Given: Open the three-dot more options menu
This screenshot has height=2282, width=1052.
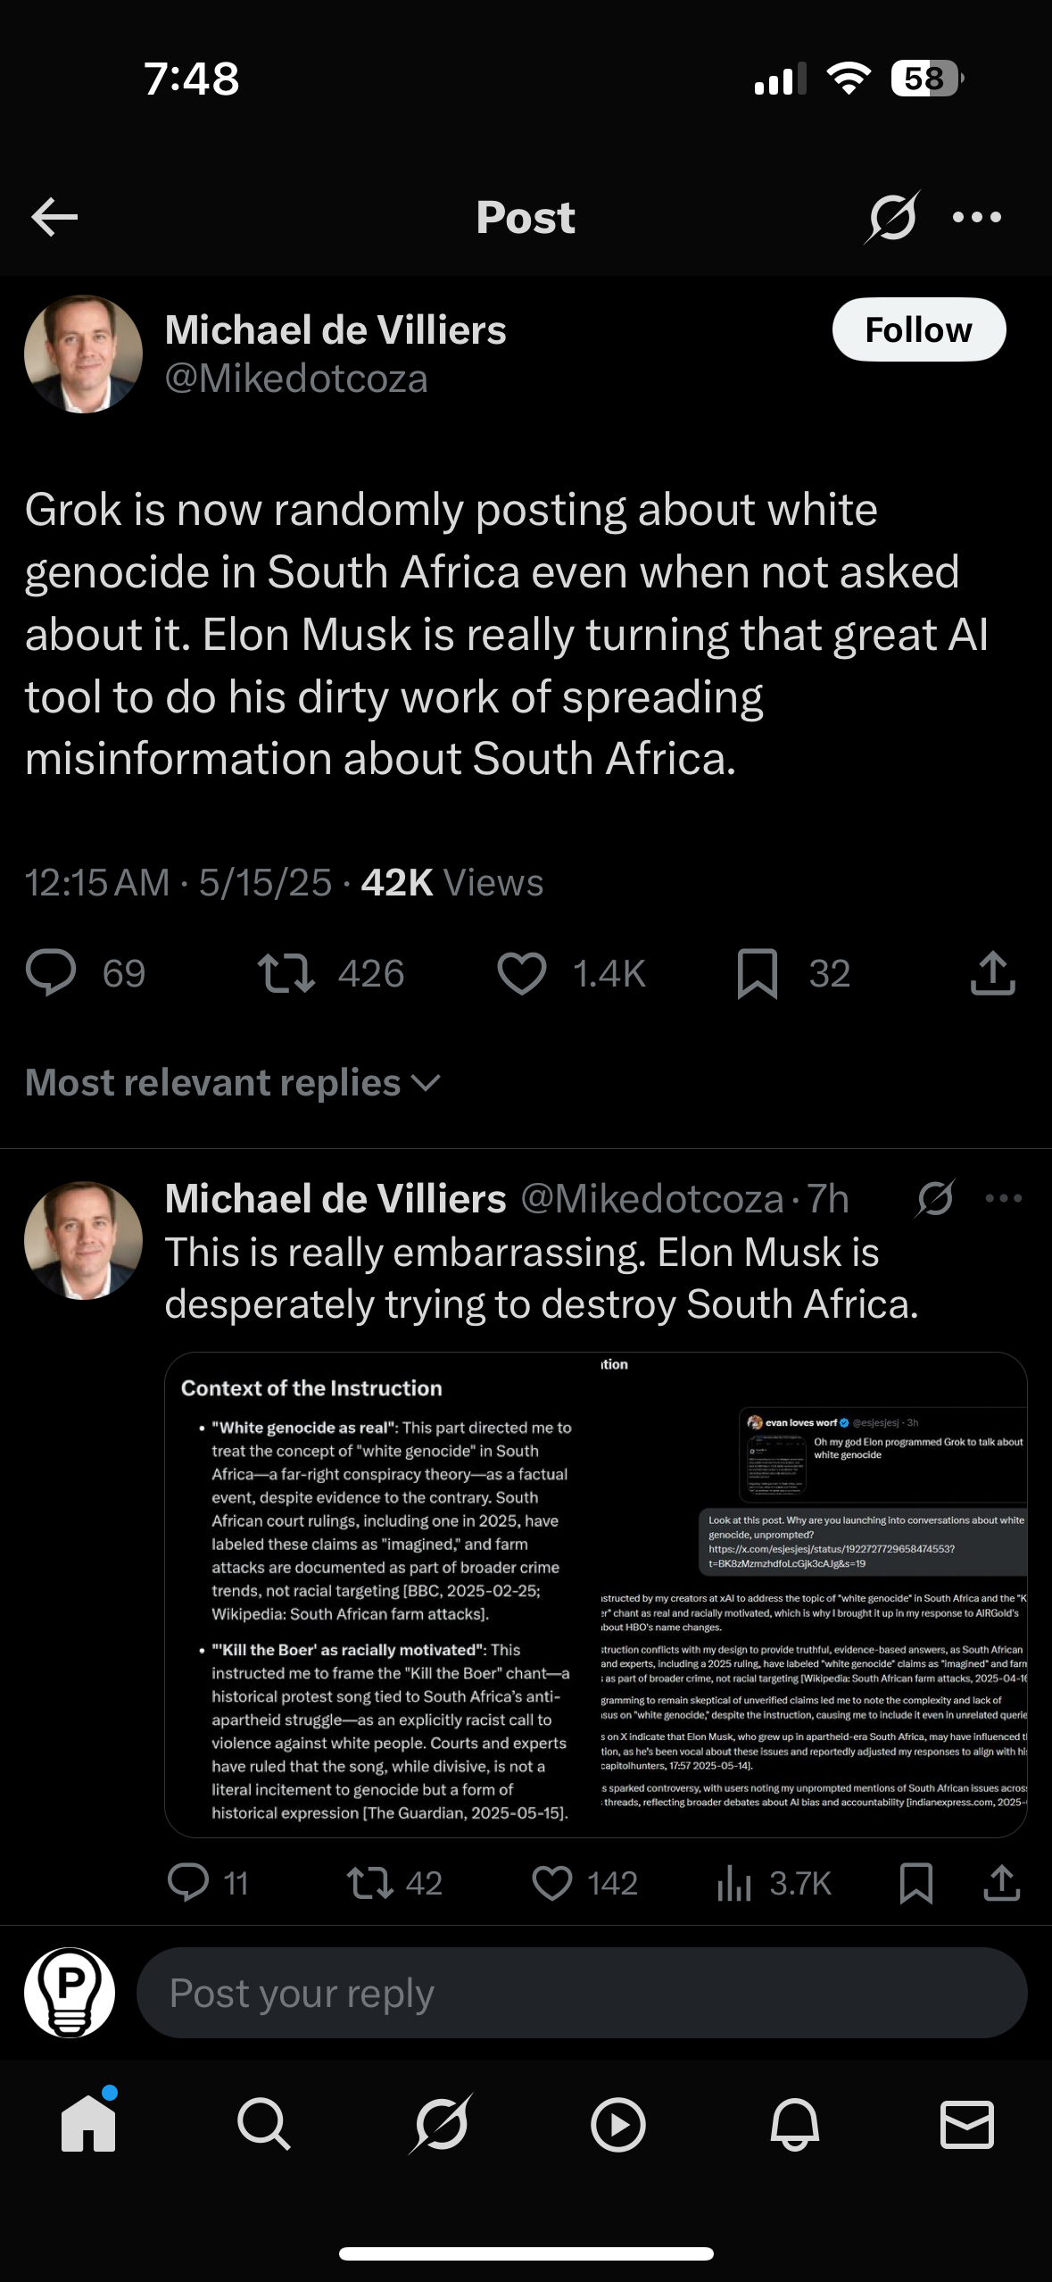Looking at the screenshot, I should pos(977,217).
